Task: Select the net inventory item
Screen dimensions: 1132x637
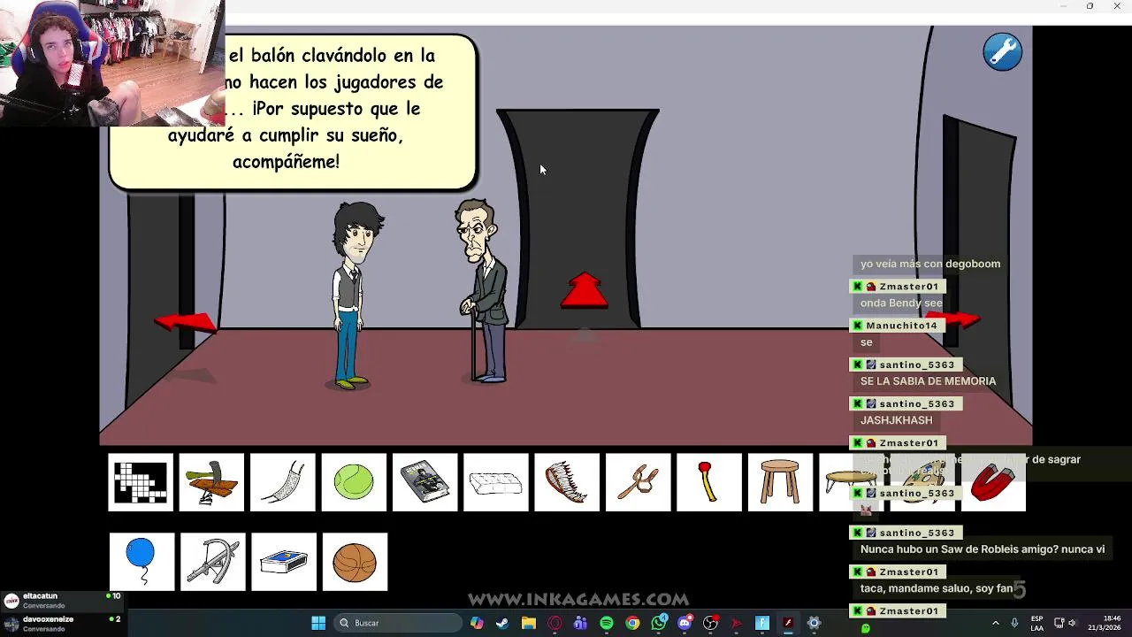Action: point(283,482)
